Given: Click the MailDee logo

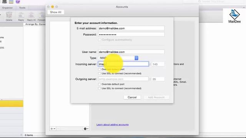Looking at the screenshot, I should [234, 16].
